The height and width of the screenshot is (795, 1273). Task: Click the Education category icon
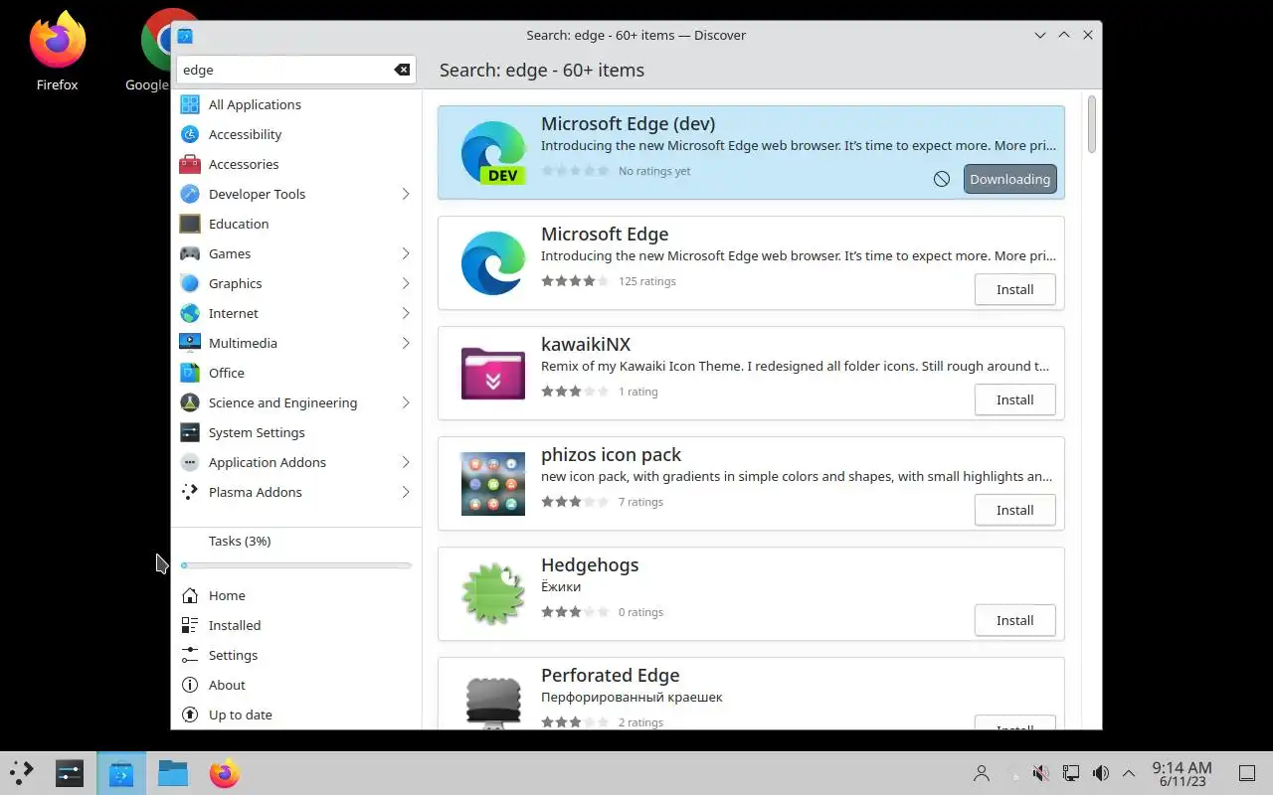pyautogui.click(x=190, y=224)
